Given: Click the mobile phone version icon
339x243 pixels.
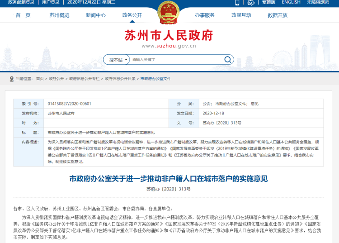Looking at the screenshot, I should click(237, 2).
